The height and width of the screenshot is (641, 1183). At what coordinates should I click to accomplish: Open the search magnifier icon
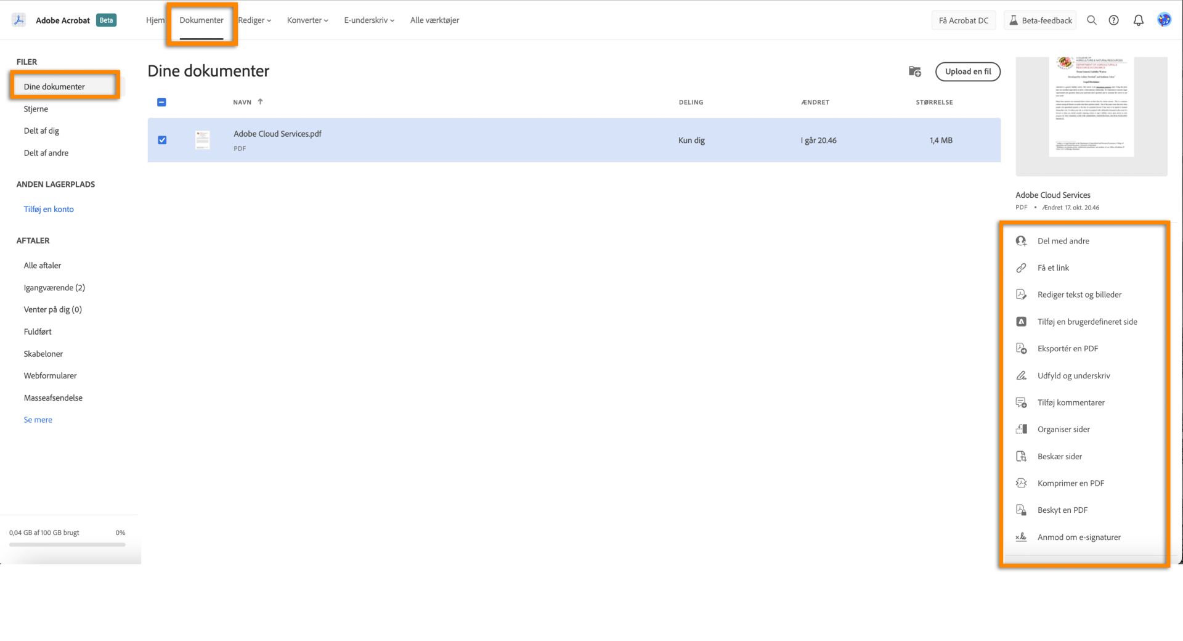coord(1091,20)
